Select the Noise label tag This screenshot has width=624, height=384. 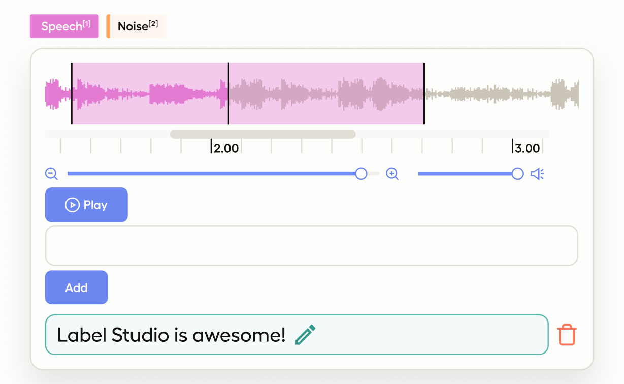click(x=137, y=26)
